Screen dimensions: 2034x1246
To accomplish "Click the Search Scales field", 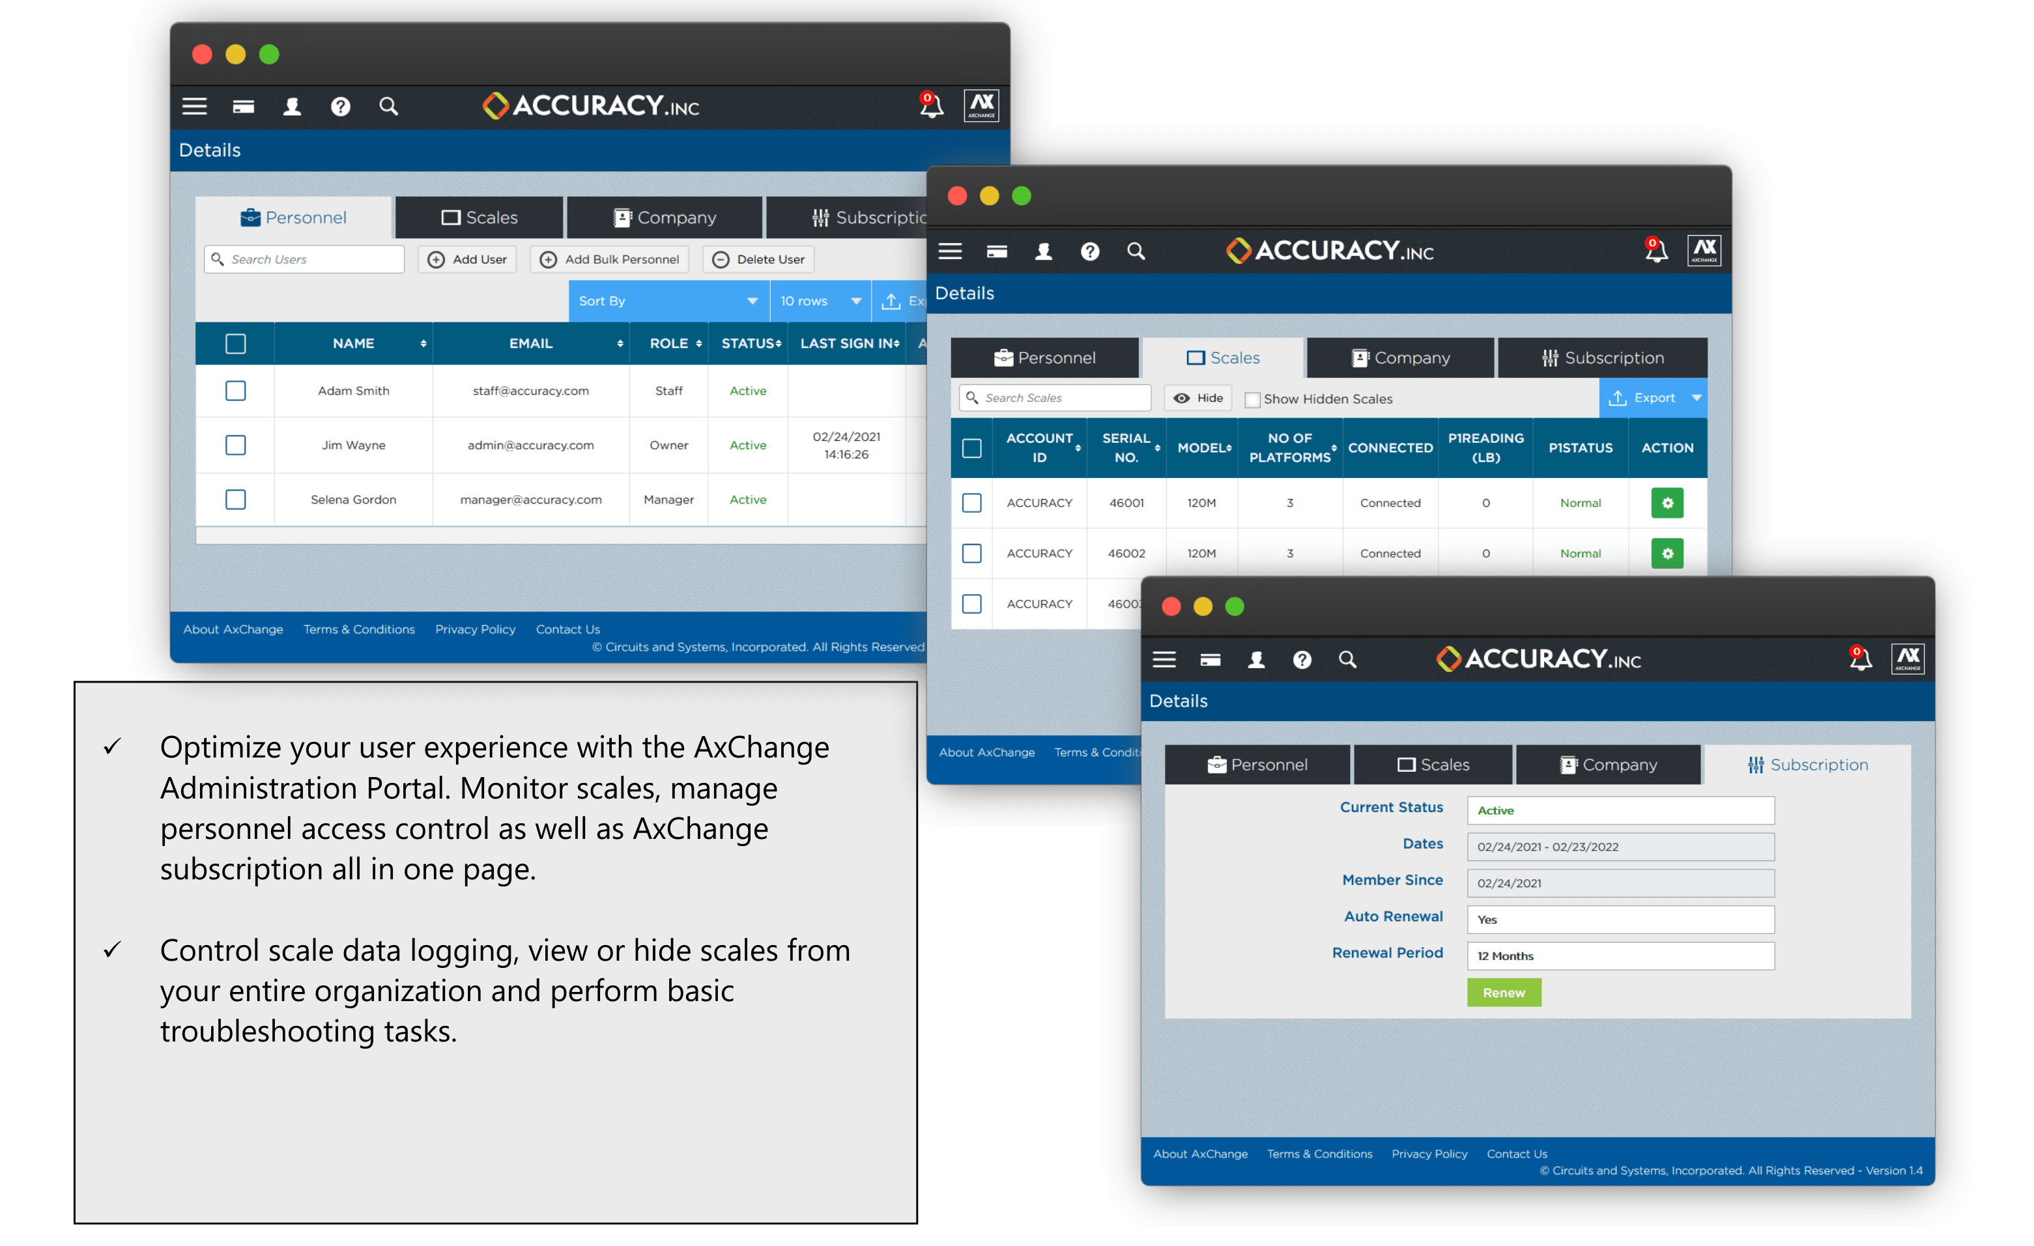I will pyautogui.click(x=1054, y=398).
